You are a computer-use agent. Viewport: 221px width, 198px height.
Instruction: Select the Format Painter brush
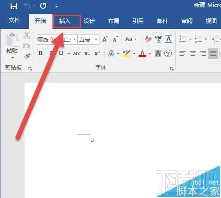pos(27,57)
